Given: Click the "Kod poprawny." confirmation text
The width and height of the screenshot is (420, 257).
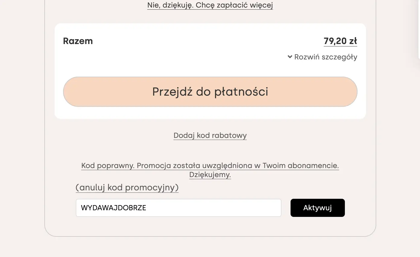Looking at the screenshot, I should tap(108, 166).
